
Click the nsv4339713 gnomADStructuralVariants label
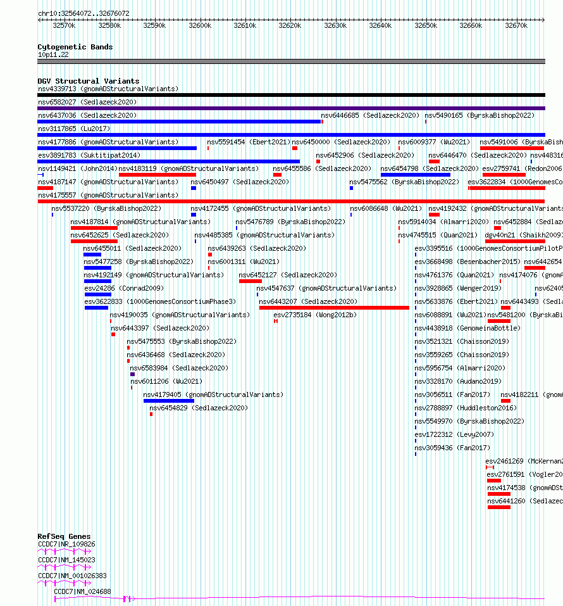click(108, 89)
